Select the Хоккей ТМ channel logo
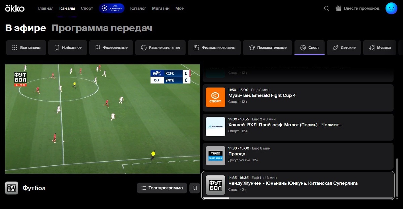Viewport: 403px width, 209px height. (x=215, y=127)
